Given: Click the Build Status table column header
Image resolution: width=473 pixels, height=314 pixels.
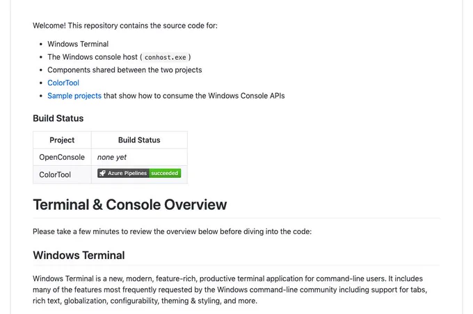Looking at the screenshot, I should (139, 140).
